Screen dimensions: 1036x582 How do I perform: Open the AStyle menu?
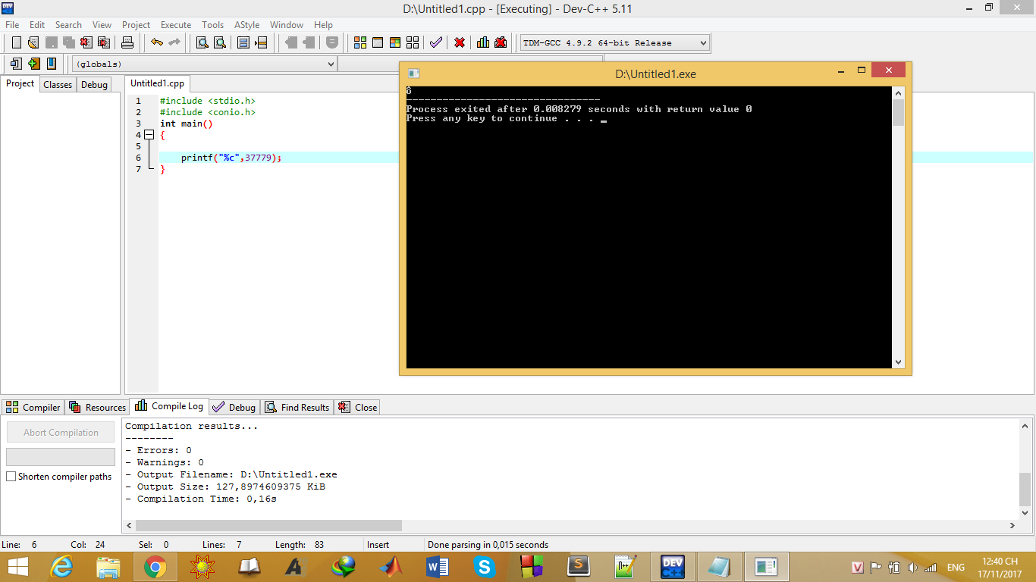click(x=246, y=25)
